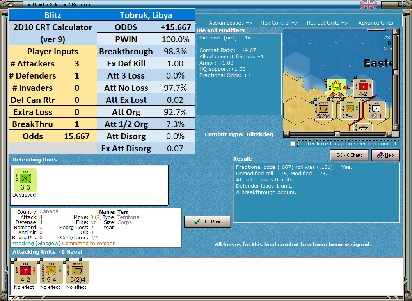This screenshot has height=301, width=412.
Task: Click the Result text box
Action: tap(316, 193)
